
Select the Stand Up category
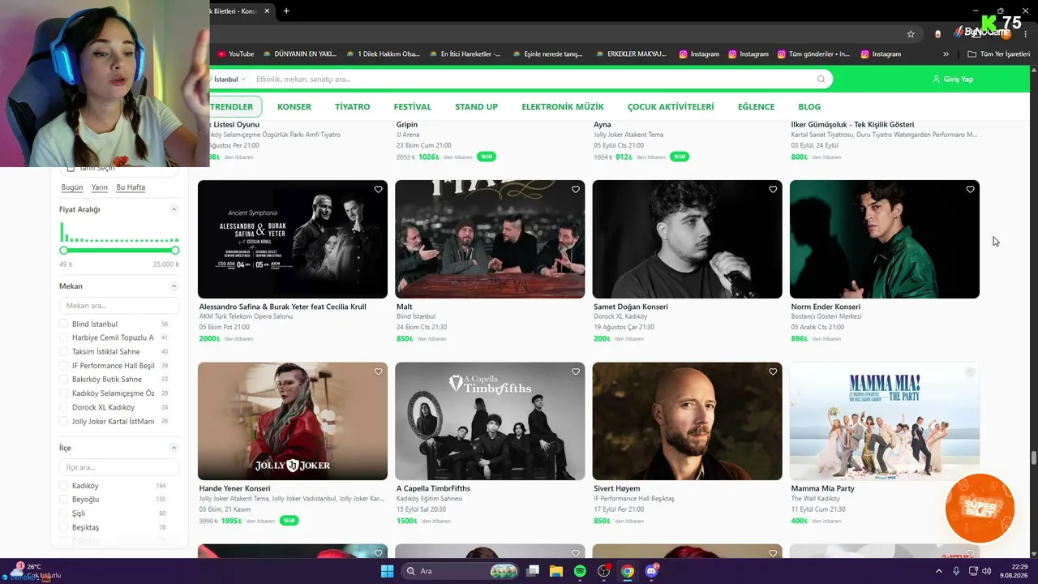pos(476,107)
